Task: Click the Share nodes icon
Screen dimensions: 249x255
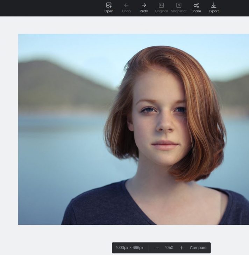Action: (196, 5)
